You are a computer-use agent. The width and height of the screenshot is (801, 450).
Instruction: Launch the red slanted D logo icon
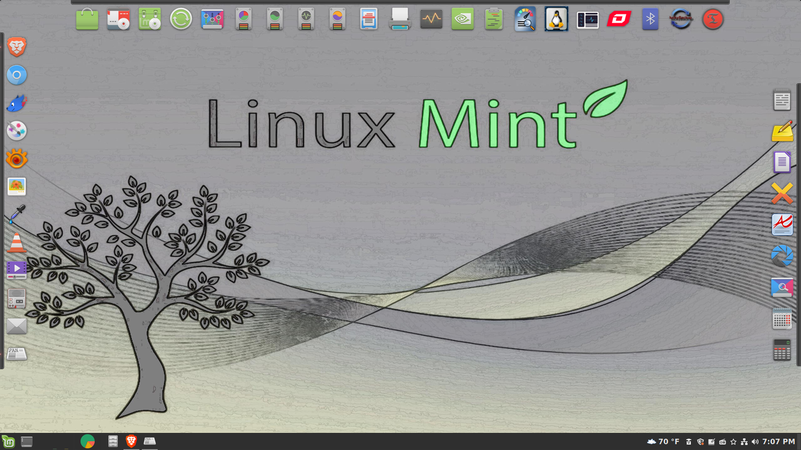(x=619, y=19)
